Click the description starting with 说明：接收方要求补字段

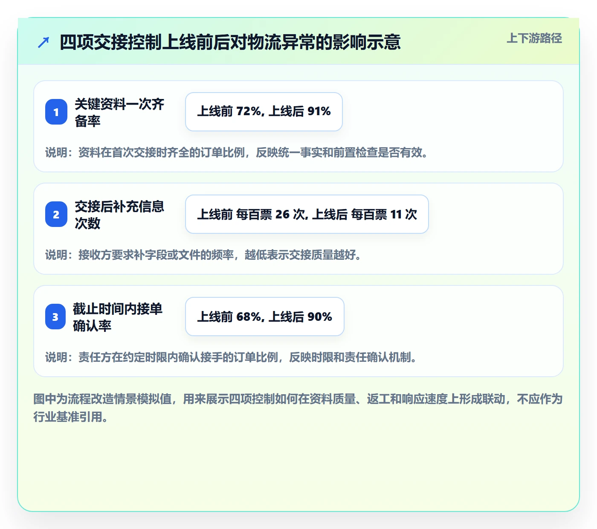tap(203, 255)
